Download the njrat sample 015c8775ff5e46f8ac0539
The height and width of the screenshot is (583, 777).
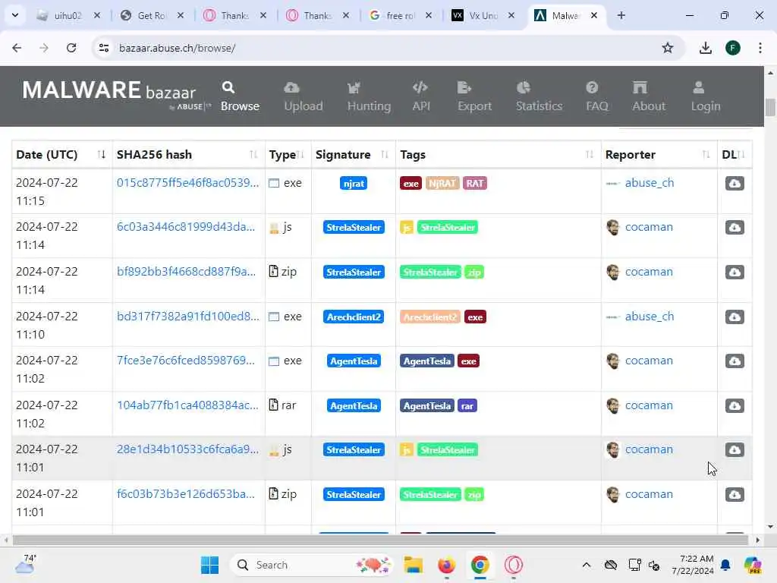coord(735,184)
